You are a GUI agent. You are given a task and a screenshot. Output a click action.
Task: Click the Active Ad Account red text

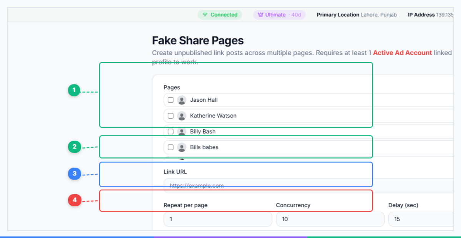pos(402,53)
